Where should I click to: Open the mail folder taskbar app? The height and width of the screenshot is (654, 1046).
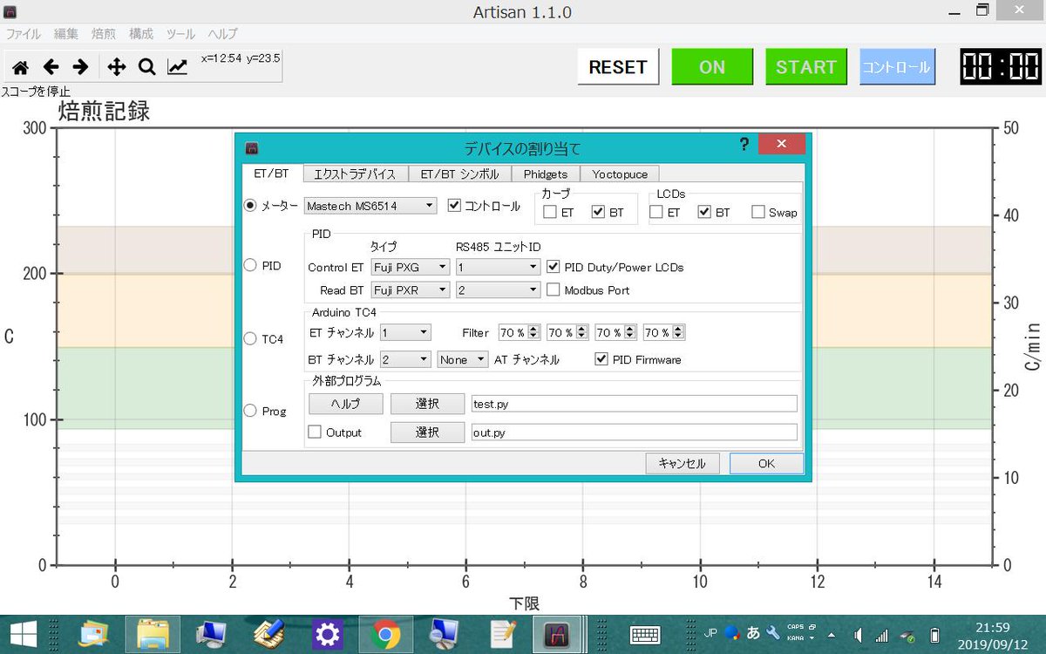click(x=94, y=634)
